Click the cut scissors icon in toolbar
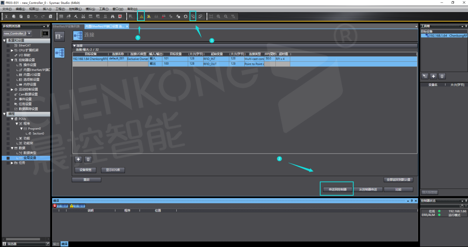Image resolution: width=468 pixels, height=247 pixels. [x=6, y=16]
